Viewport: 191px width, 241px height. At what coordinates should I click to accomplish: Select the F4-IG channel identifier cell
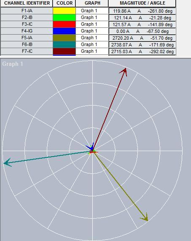27,31
